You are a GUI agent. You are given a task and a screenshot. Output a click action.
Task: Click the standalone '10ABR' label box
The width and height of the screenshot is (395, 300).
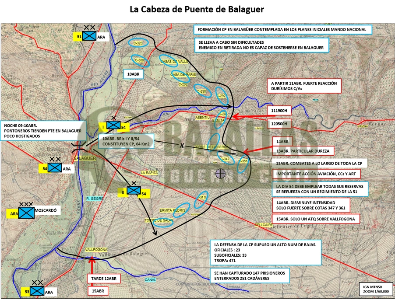click(x=133, y=74)
